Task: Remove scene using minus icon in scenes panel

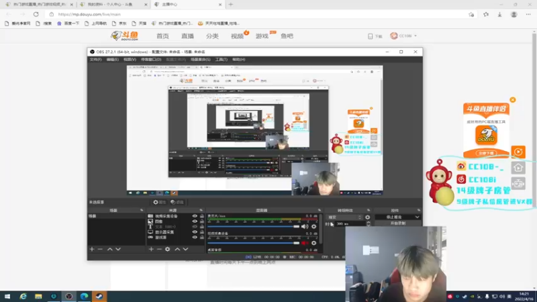Action: [100, 249]
